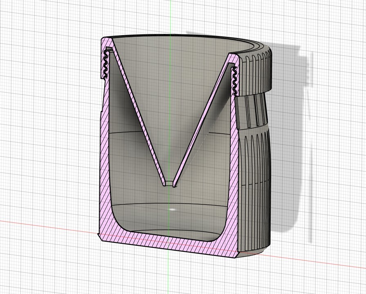Select the ribbed neck below the lid
This screenshot has width=366, height=294.
pos(253,110)
